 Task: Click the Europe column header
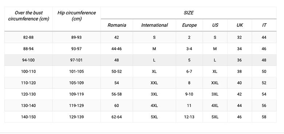[189, 25]
